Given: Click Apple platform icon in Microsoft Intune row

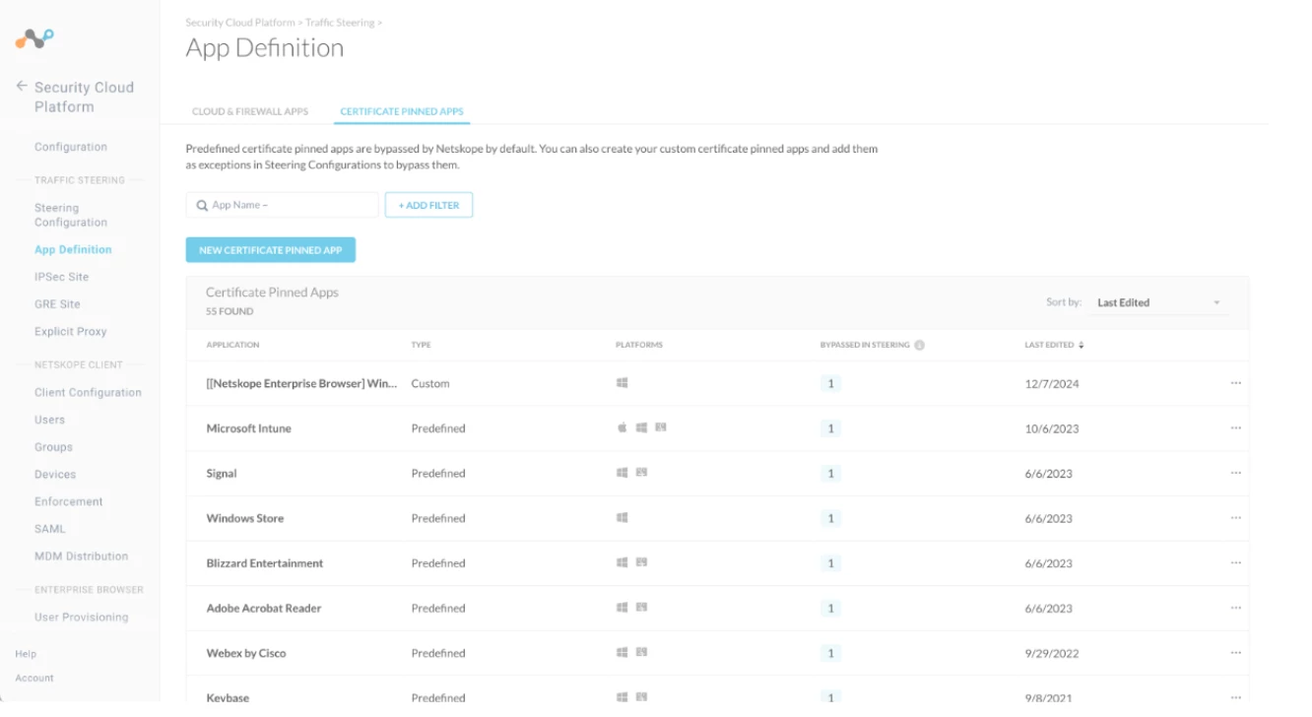Looking at the screenshot, I should pyautogui.click(x=622, y=427).
